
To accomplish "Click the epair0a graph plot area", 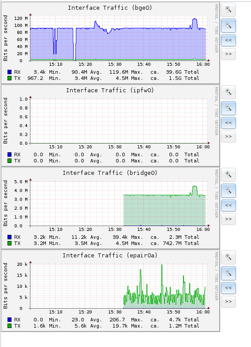I will 119,286.
